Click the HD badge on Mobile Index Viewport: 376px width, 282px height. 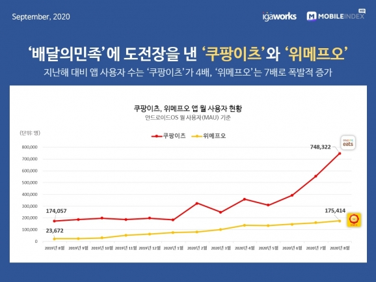[362, 11]
